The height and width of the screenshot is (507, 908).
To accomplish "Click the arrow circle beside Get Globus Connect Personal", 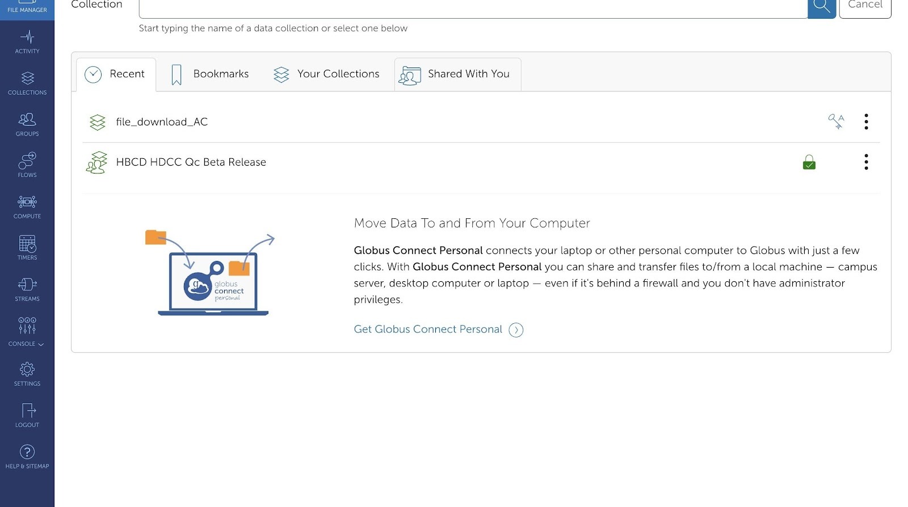I will (x=516, y=330).
